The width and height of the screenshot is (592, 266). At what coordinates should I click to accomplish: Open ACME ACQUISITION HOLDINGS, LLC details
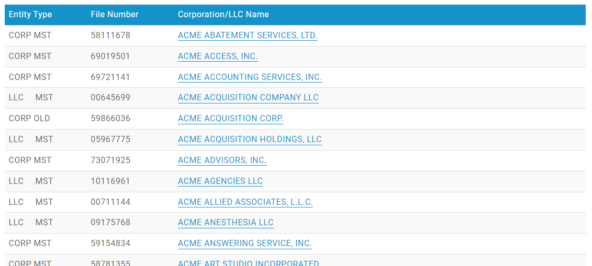click(x=250, y=140)
